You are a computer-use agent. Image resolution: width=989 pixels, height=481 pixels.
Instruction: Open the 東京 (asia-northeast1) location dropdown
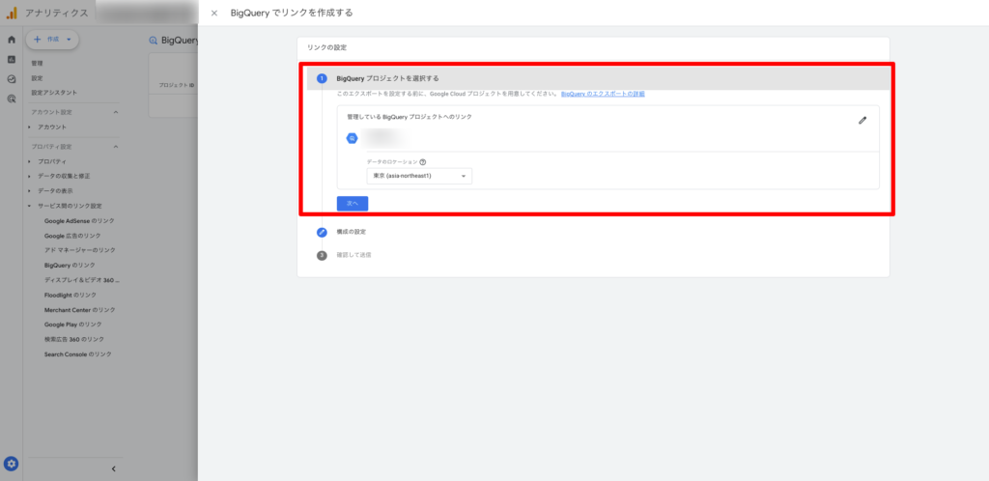[x=418, y=177]
